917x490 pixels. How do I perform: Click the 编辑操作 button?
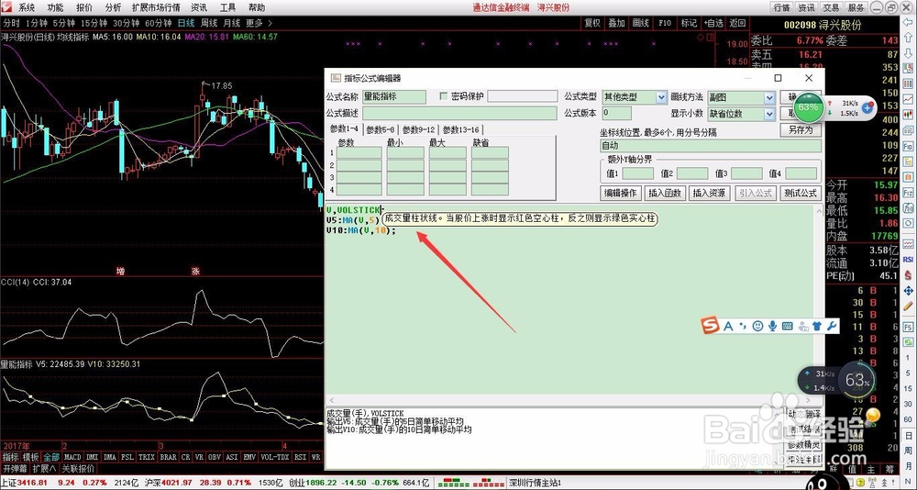(621, 193)
